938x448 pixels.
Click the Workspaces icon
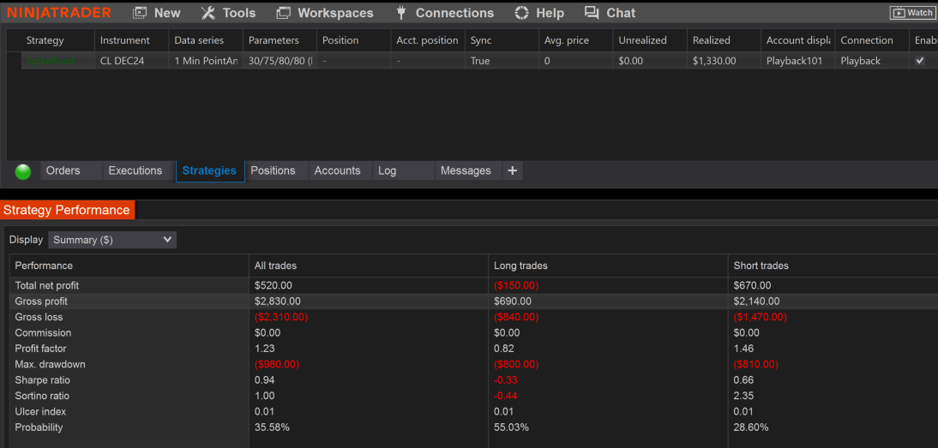(284, 13)
